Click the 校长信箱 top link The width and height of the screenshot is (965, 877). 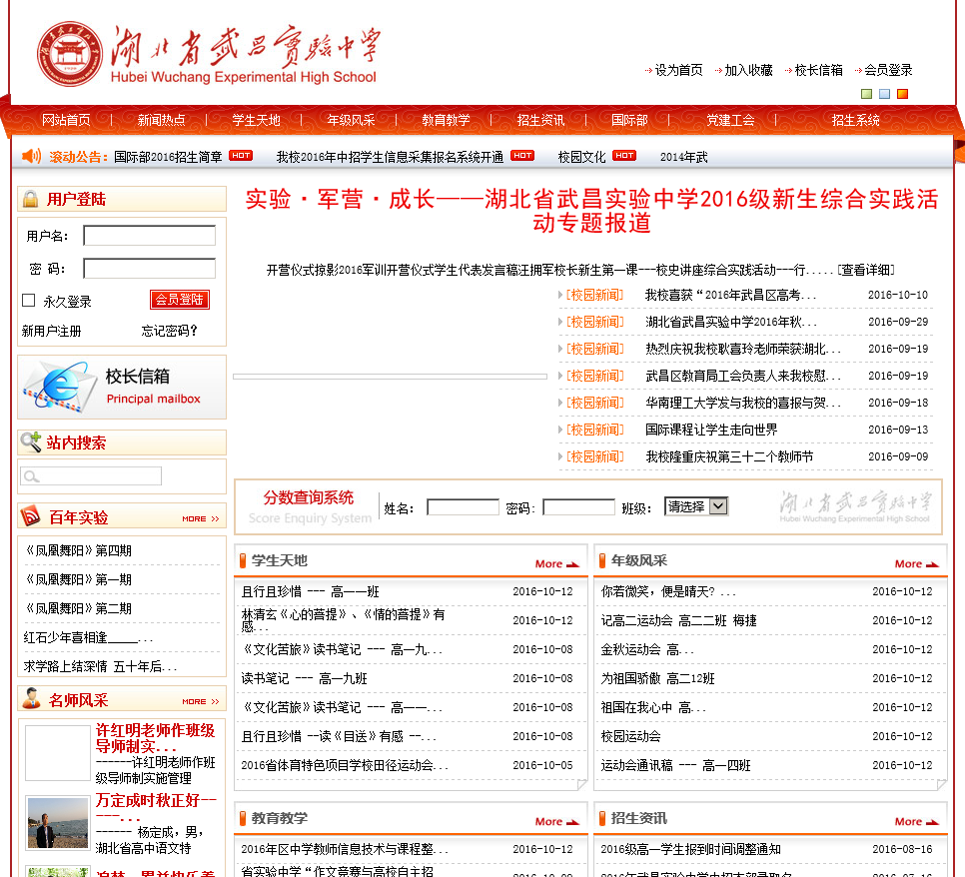point(818,70)
